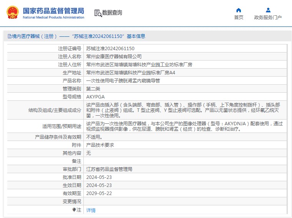Click the 注册人住所 row label
Viewport: 292px width, 218px height.
[70, 65]
